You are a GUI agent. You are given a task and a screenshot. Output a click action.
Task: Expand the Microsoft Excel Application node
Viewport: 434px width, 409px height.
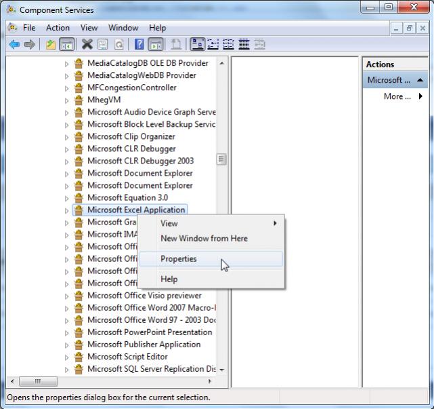[x=66, y=211]
